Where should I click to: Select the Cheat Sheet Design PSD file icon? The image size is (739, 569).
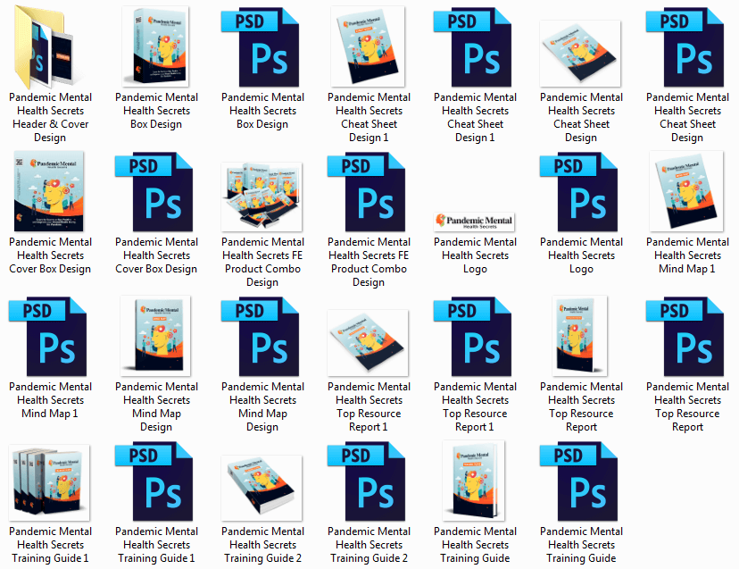685,46
